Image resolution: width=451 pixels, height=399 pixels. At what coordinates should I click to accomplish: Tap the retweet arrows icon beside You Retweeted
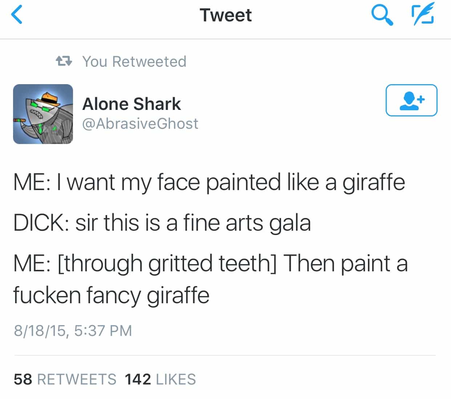[x=64, y=61]
